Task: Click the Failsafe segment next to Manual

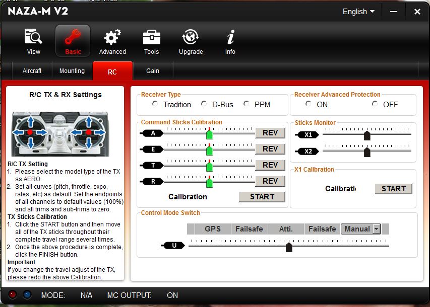Action: pyautogui.click(x=322, y=229)
